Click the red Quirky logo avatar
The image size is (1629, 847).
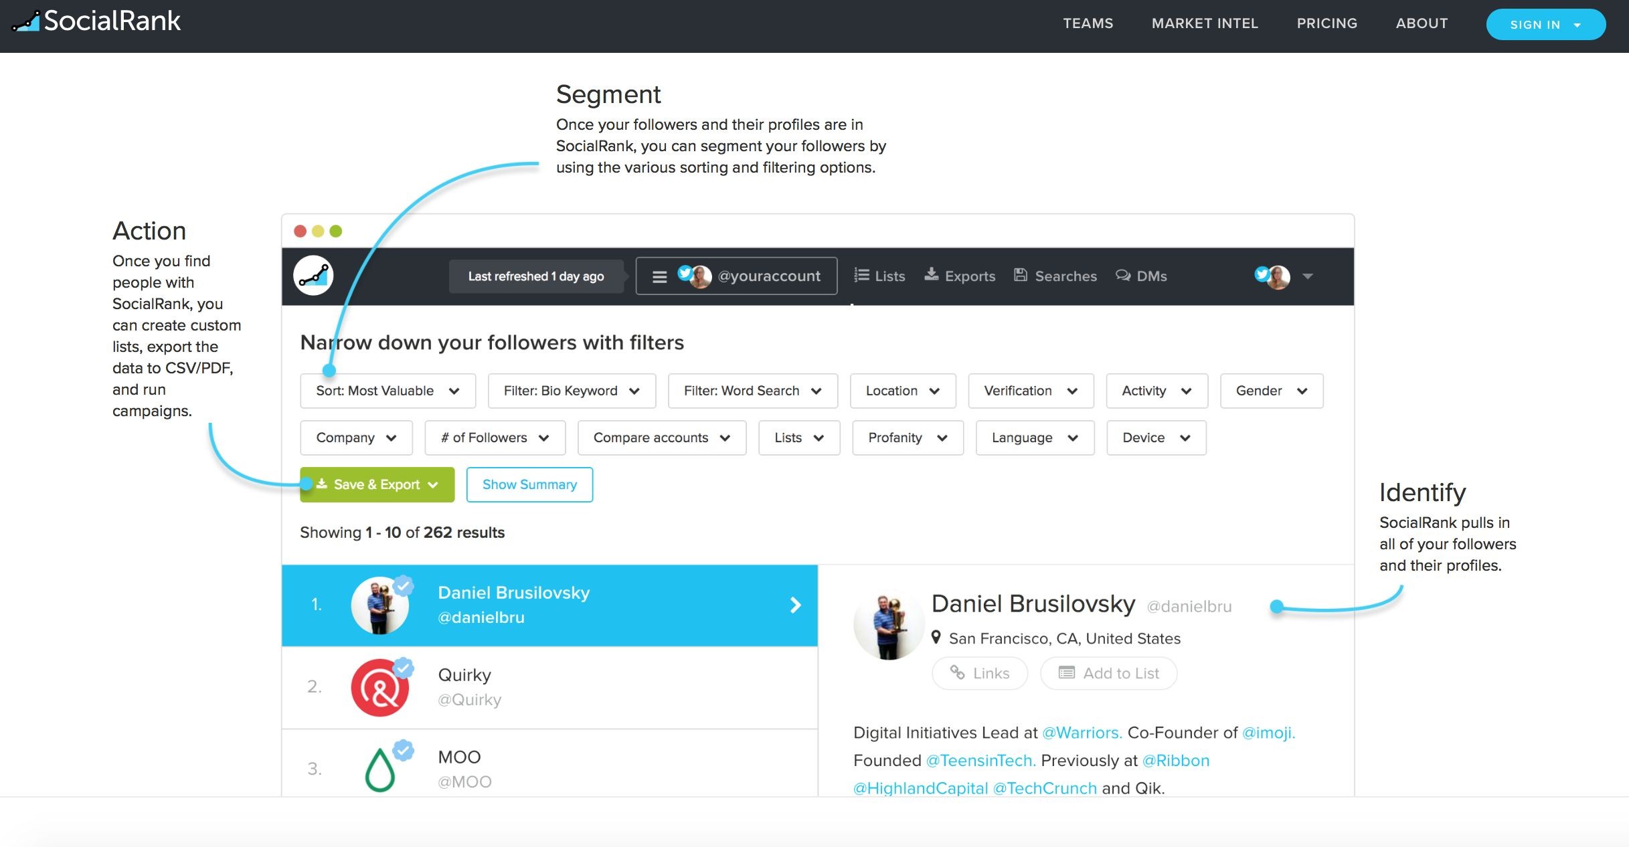379,688
